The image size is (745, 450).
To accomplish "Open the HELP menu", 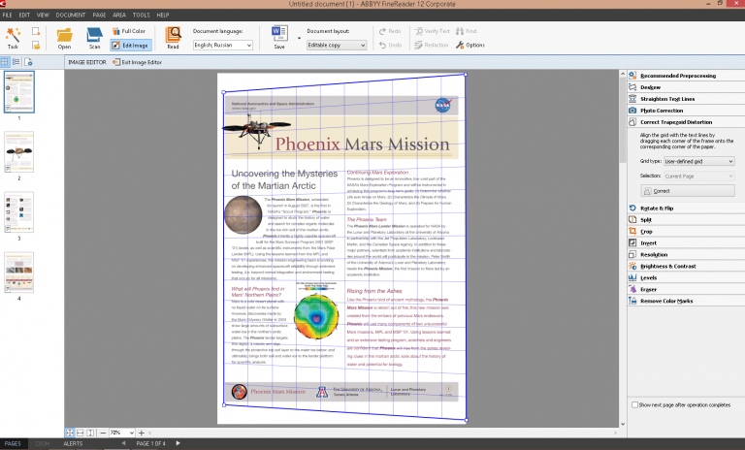I will (x=163, y=15).
